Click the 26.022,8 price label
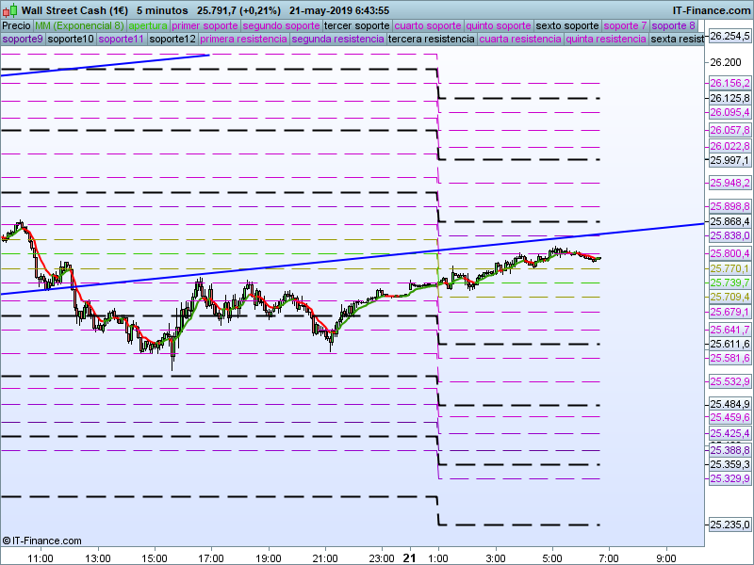754x565 pixels. tap(729, 146)
